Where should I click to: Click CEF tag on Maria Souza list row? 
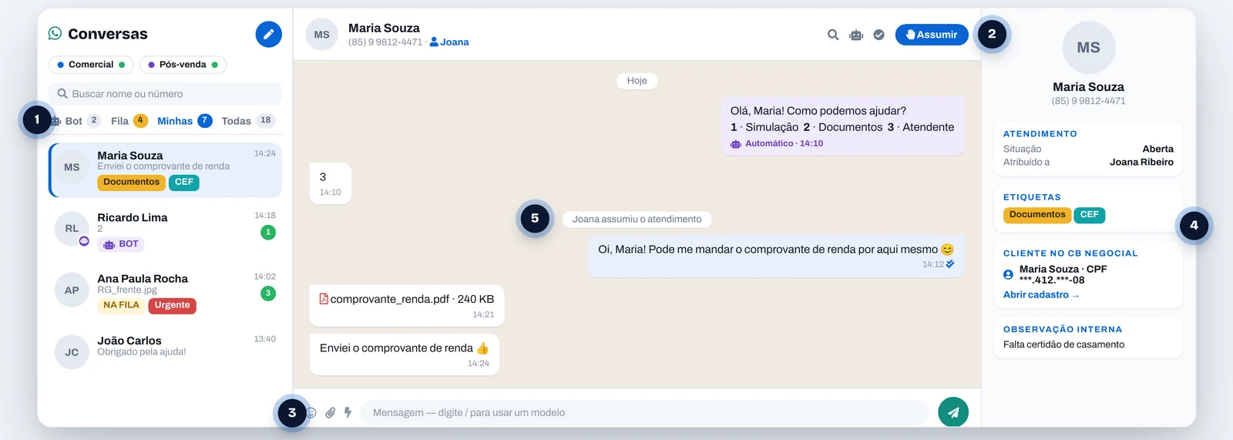[x=184, y=183]
